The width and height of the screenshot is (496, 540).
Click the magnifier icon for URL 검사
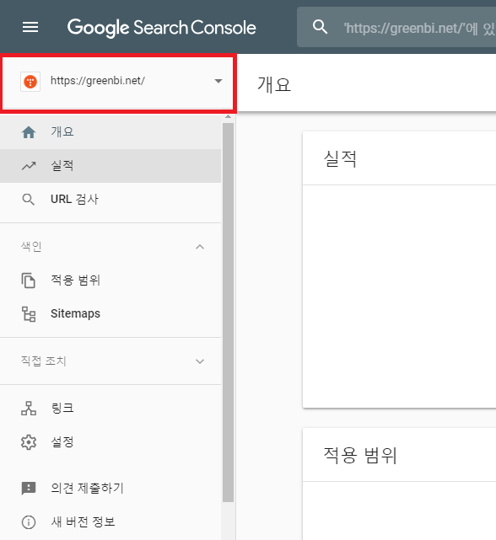pyautogui.click(x=29, y=200)
